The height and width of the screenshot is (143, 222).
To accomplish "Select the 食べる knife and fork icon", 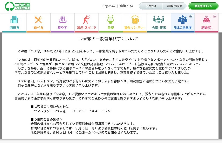I will pyautogui.click(x=38, y=20).
